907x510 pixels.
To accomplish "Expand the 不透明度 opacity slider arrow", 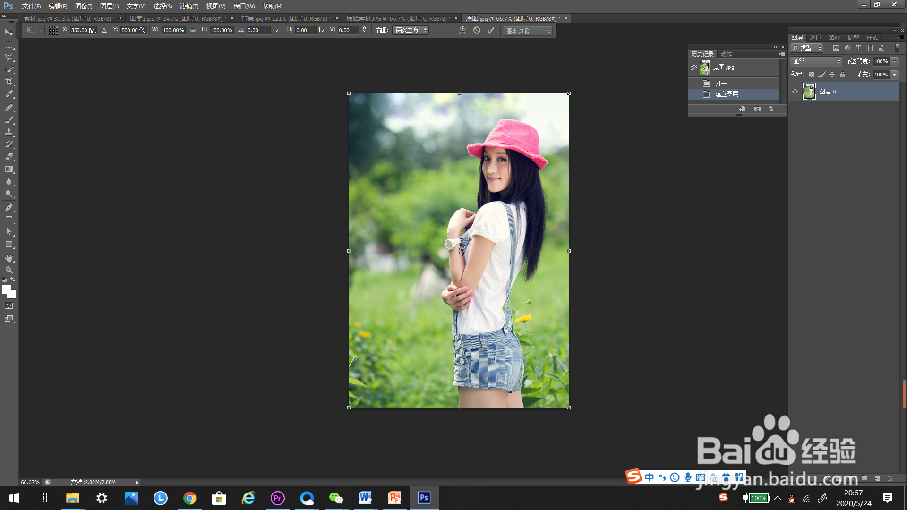I will [x=895, y=61].
